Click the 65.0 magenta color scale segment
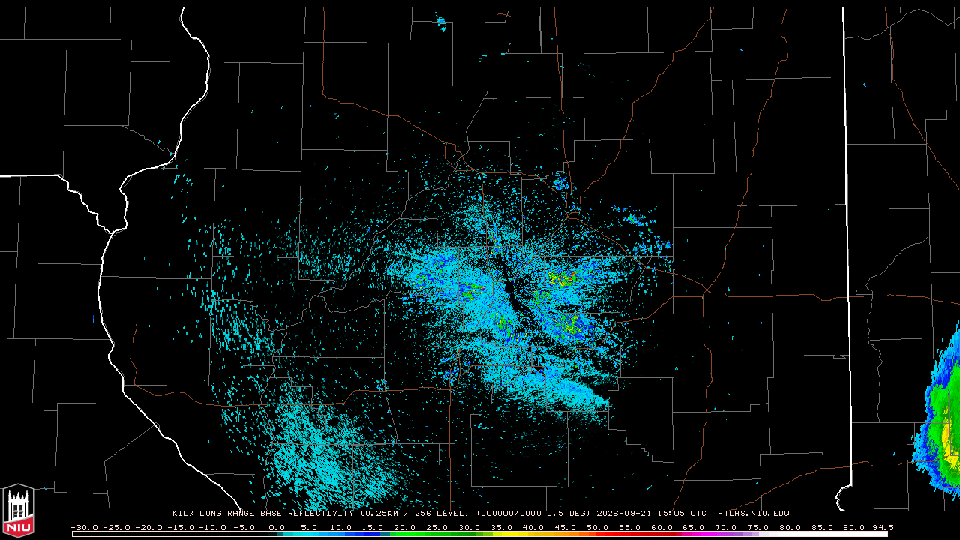The image size is (960, 540). pyautogui.click(x=694, y=534)
